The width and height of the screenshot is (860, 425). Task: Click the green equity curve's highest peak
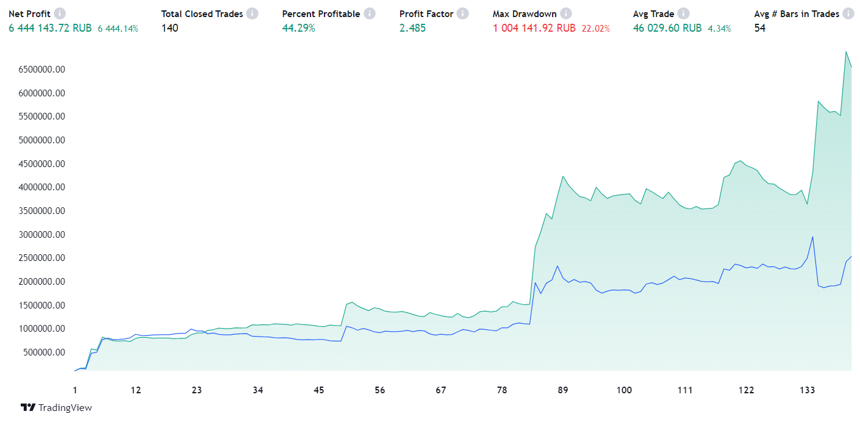tap(846, 52)
